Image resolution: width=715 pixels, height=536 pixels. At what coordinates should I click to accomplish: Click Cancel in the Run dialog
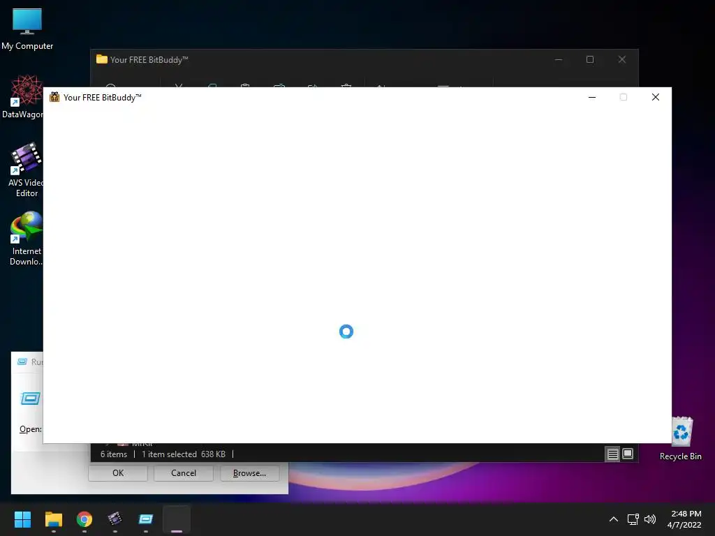(x=184, y=473)
